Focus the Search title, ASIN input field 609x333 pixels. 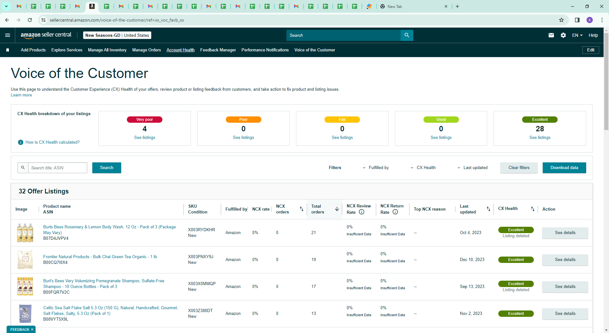click(x=58, y=168)
